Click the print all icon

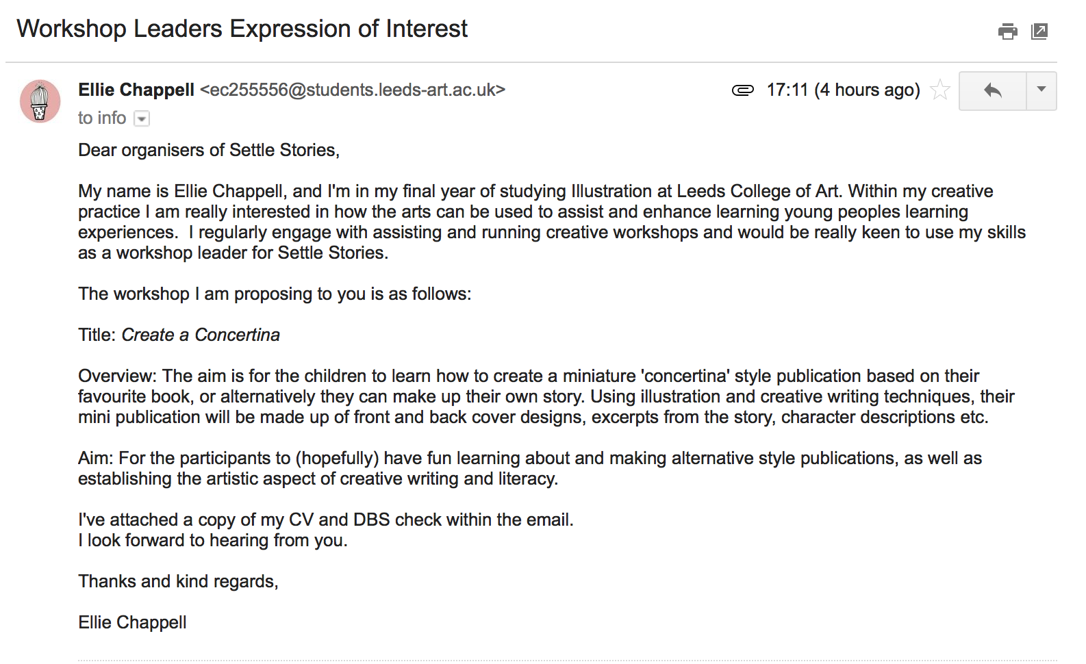point(1007,31)
